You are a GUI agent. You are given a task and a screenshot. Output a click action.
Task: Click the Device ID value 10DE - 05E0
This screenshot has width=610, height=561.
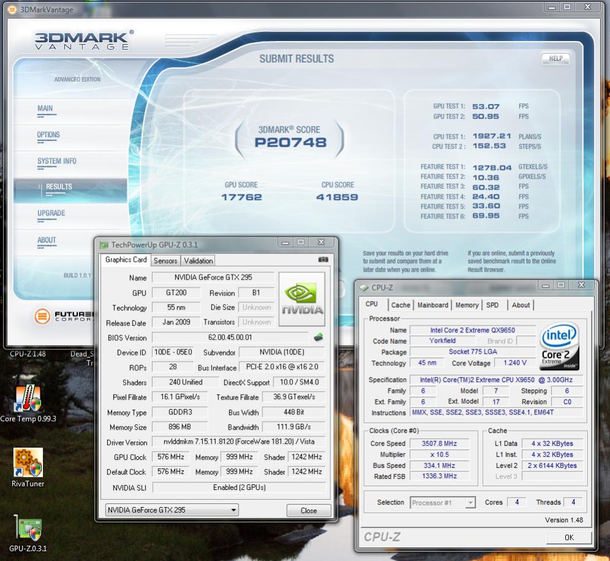coord(173,352)
